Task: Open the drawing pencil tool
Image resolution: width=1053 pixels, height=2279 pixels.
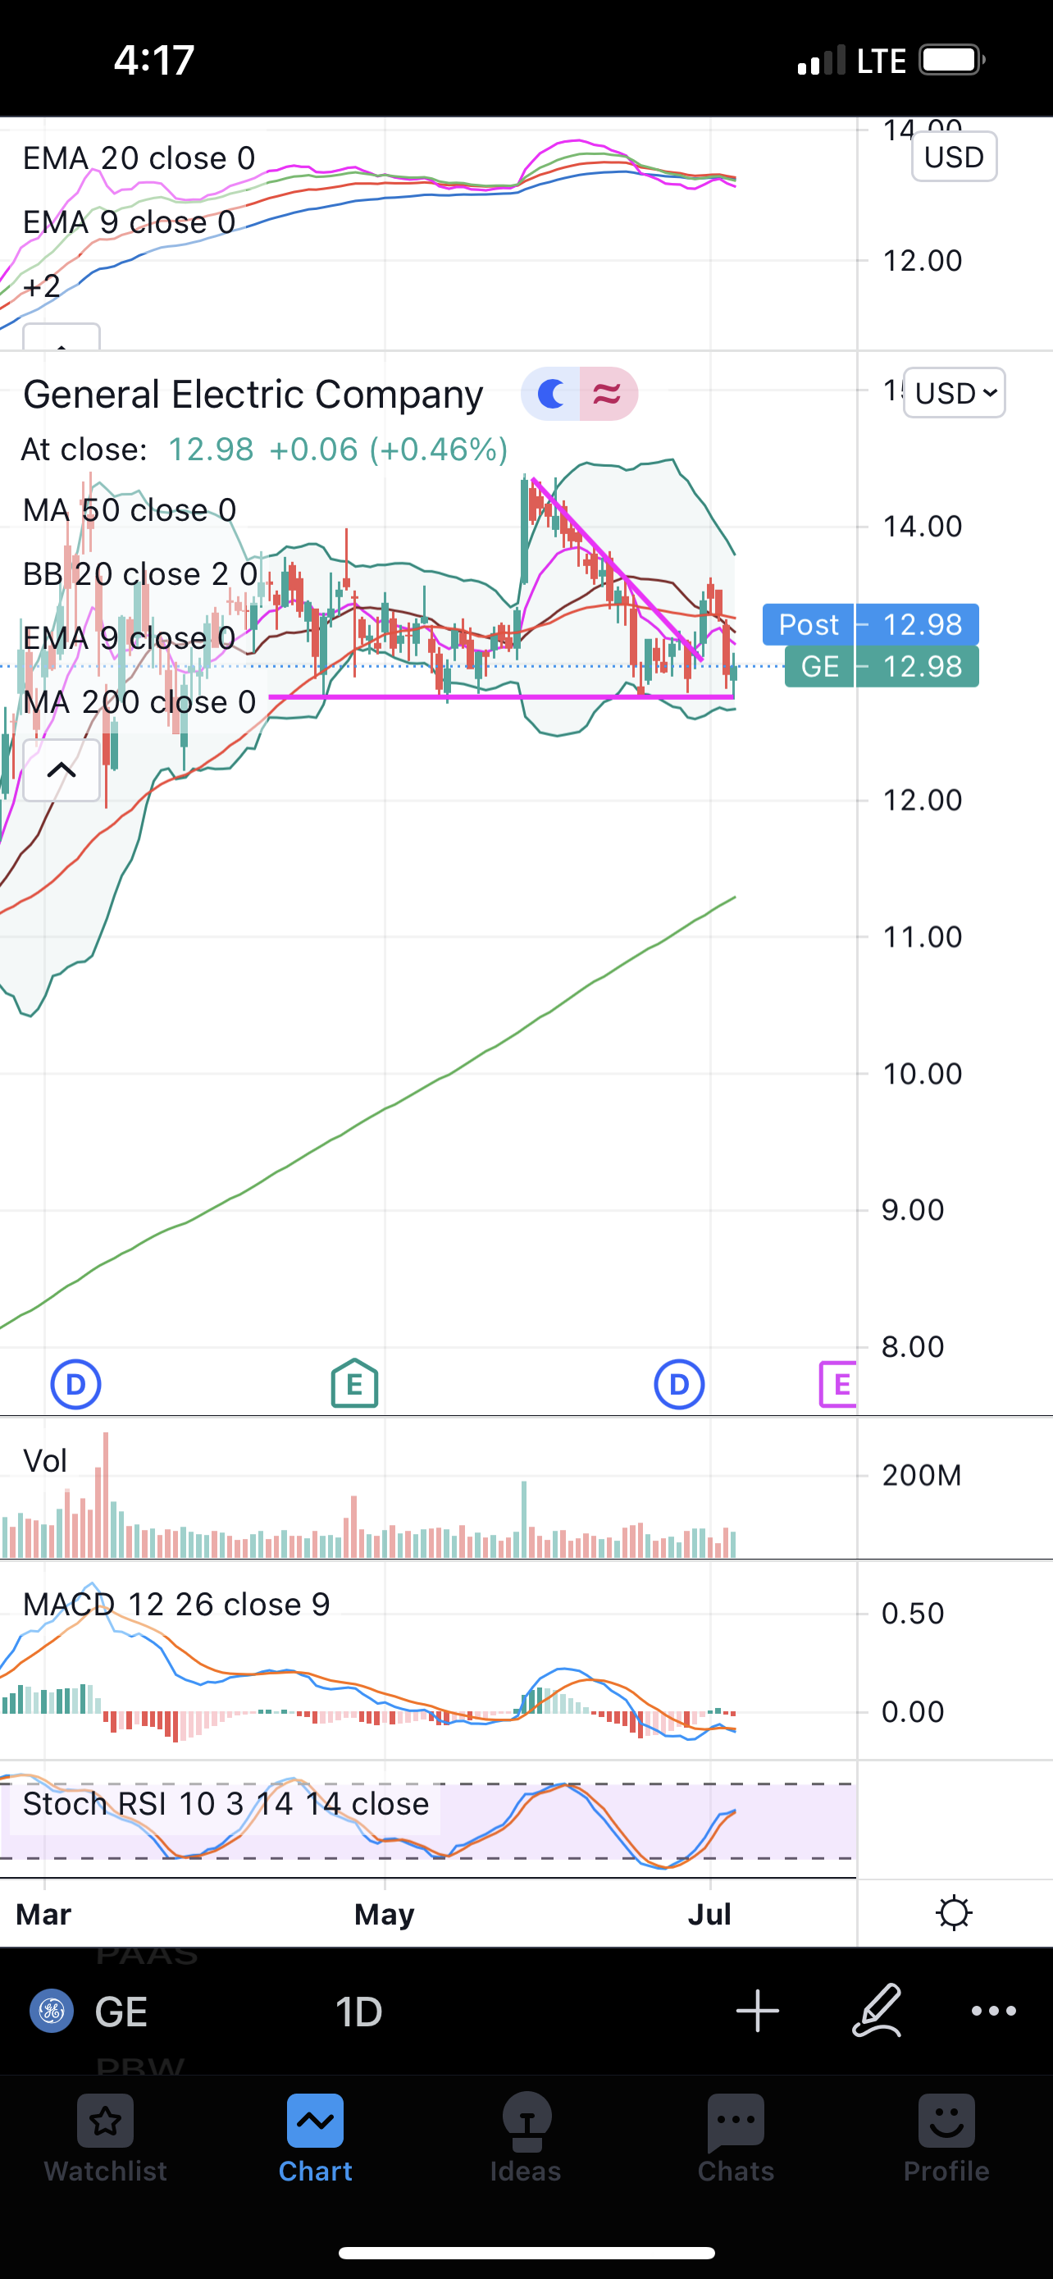Action: pos(876,2010)
